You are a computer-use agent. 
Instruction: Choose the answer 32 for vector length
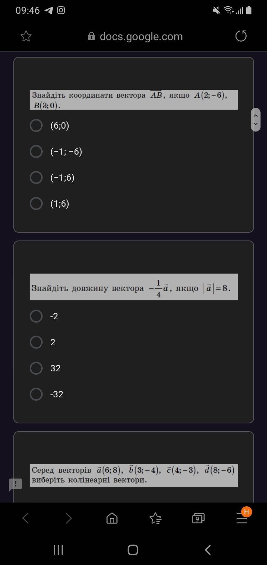(x=36, y=368)
